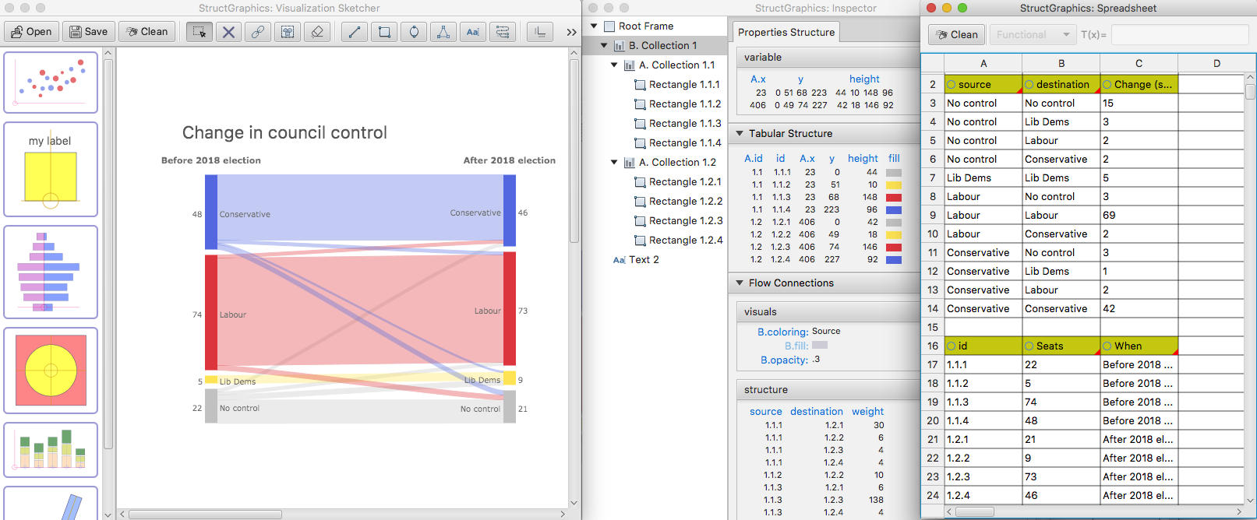Click the red fill swatch for 1.2.3
Screen dimensions: 1257x520
coord(894,248)
